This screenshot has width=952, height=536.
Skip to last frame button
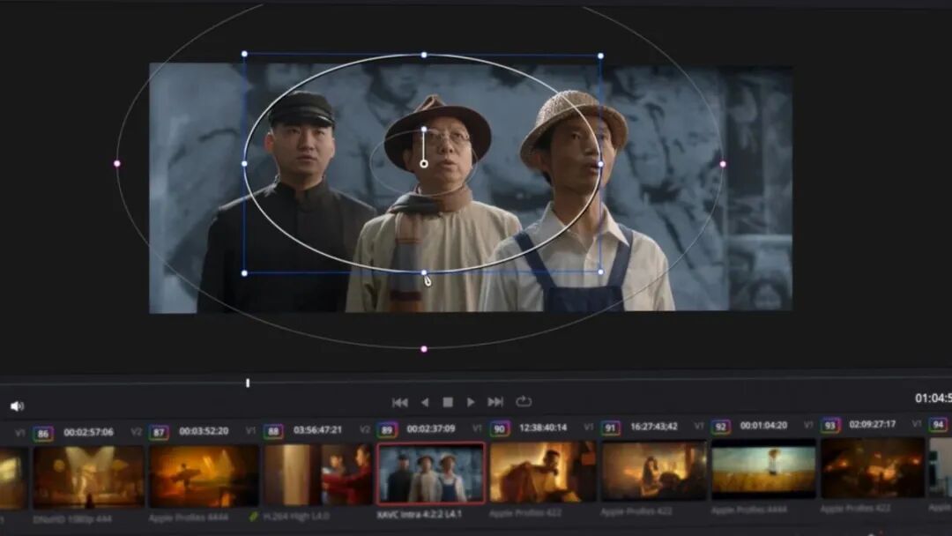click(x=495, y=402)
